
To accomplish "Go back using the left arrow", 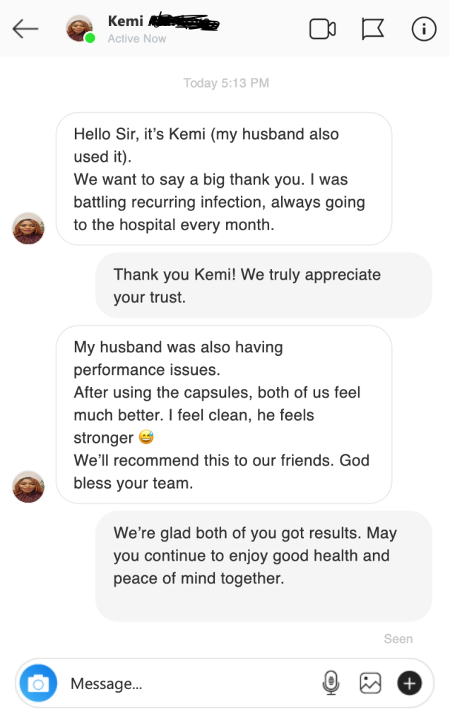I will tap(25, 28).
